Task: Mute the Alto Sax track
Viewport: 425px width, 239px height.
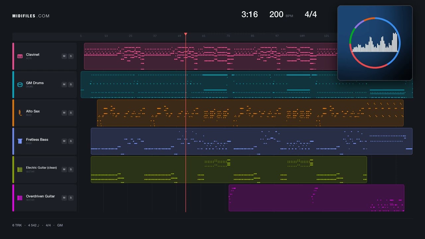Action: tap(64, 113)
